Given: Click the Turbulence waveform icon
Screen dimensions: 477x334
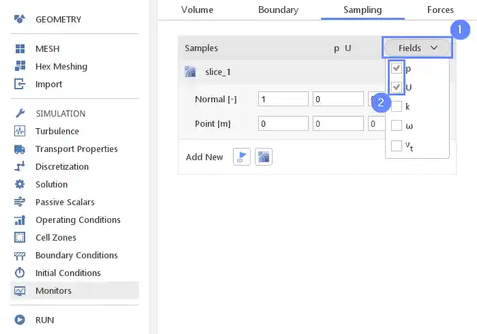Looking at the screenshot, I should pos(20,132).
